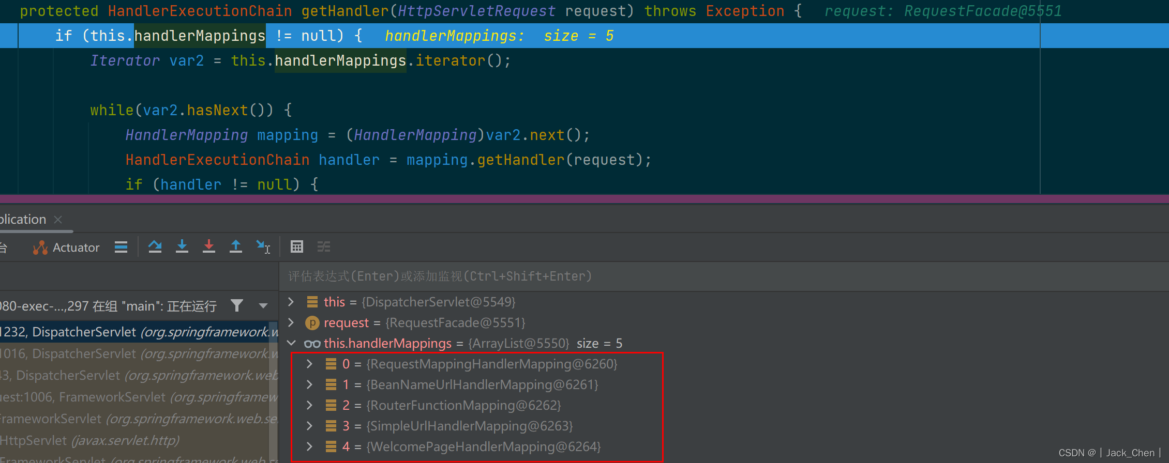Click the frames panel vertical scrollbar
This screenshot has width=1169, height=463.
[x=273, y=393]
